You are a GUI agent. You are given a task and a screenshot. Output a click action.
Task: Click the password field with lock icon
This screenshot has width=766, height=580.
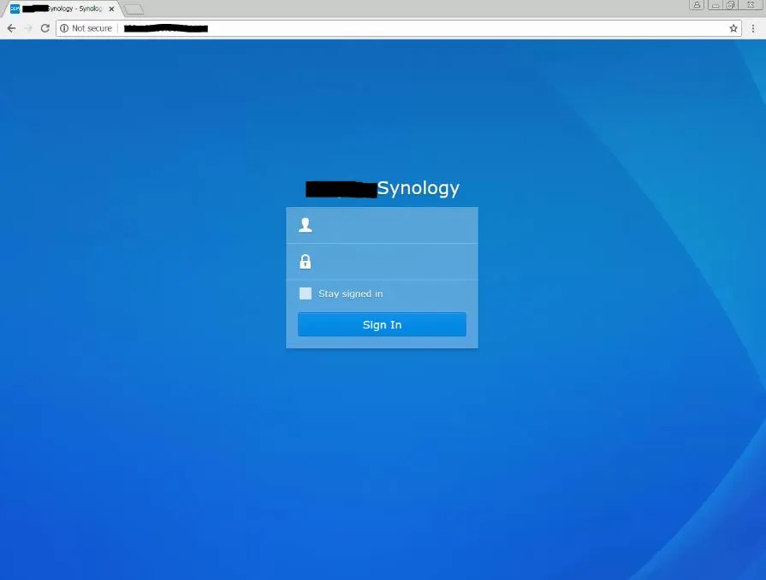pyautogui.click(x=382, y=262)
